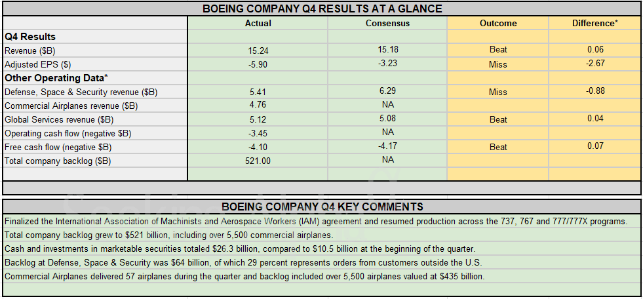Select the Actual column header
Viewport: 643px width, 299px height.
tap(258, 23)
